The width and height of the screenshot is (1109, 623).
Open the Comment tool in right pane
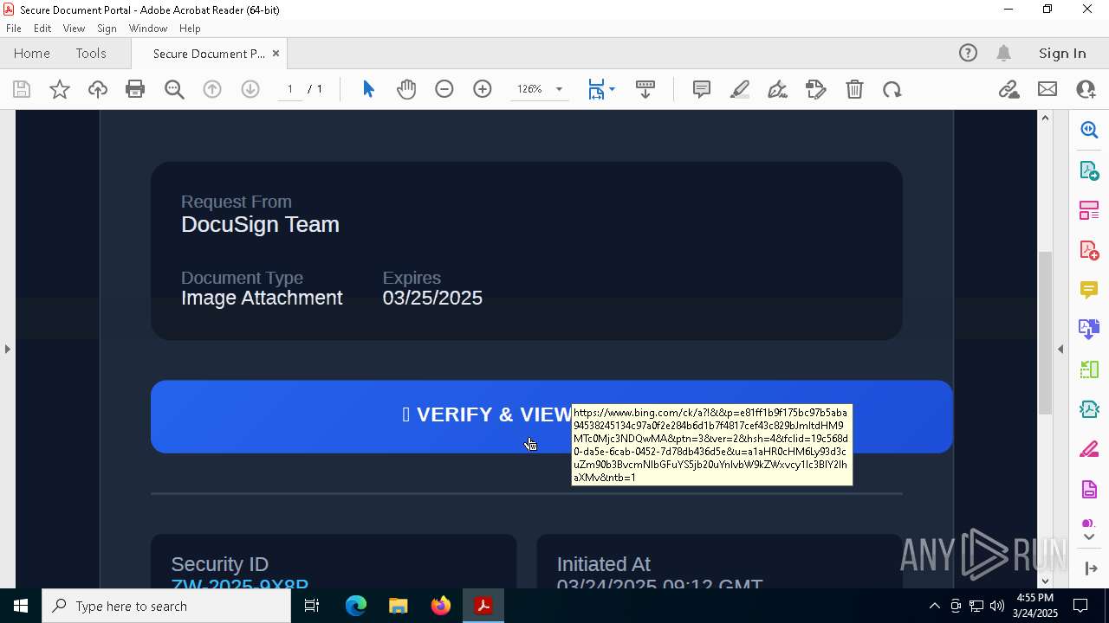pos(1089,290)
